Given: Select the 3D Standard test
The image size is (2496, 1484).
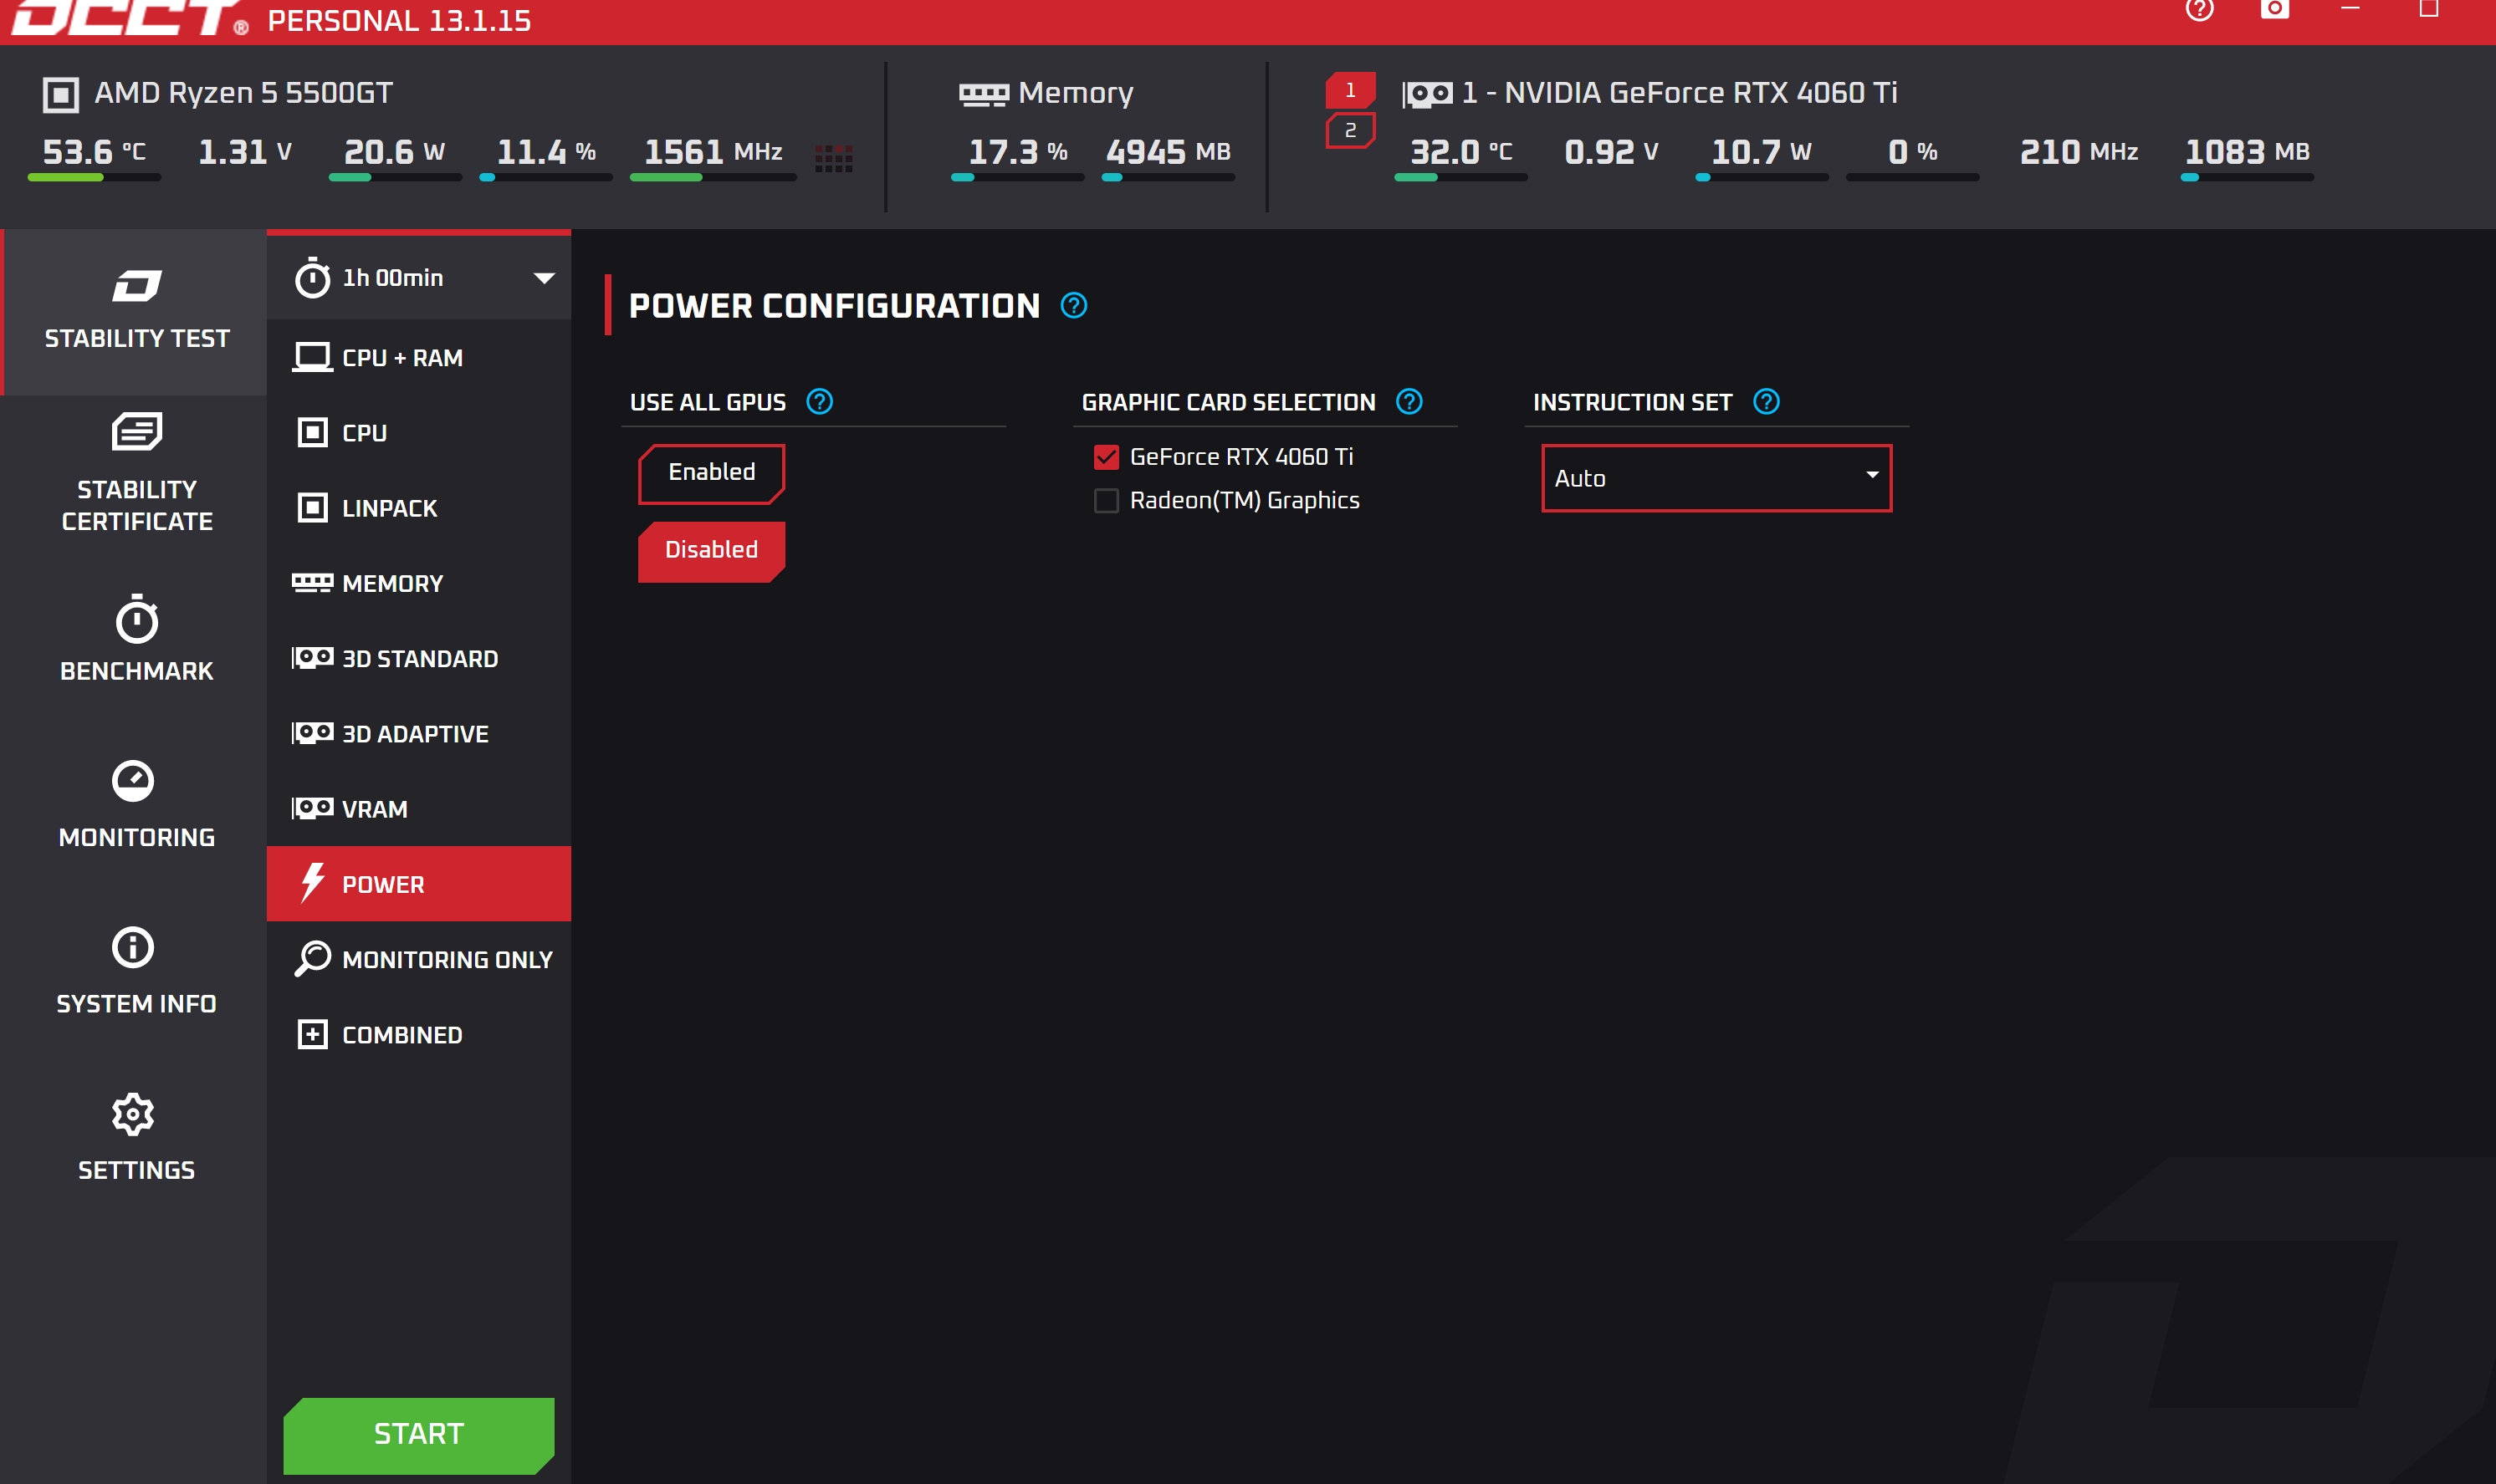Looking at the screenshot, I should 418,658.
